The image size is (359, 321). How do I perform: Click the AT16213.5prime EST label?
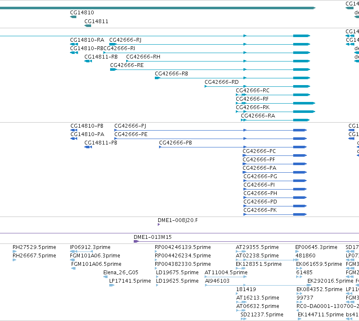pyautogui.click(x=258, y=298)
